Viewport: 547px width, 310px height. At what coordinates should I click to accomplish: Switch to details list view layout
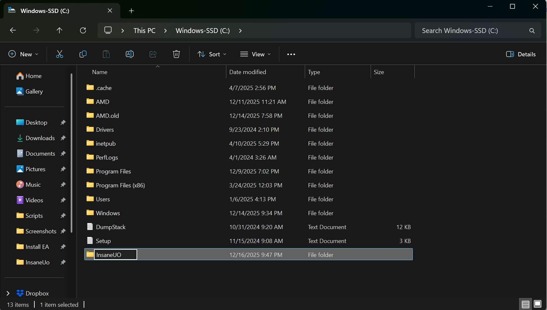[526, 304]
